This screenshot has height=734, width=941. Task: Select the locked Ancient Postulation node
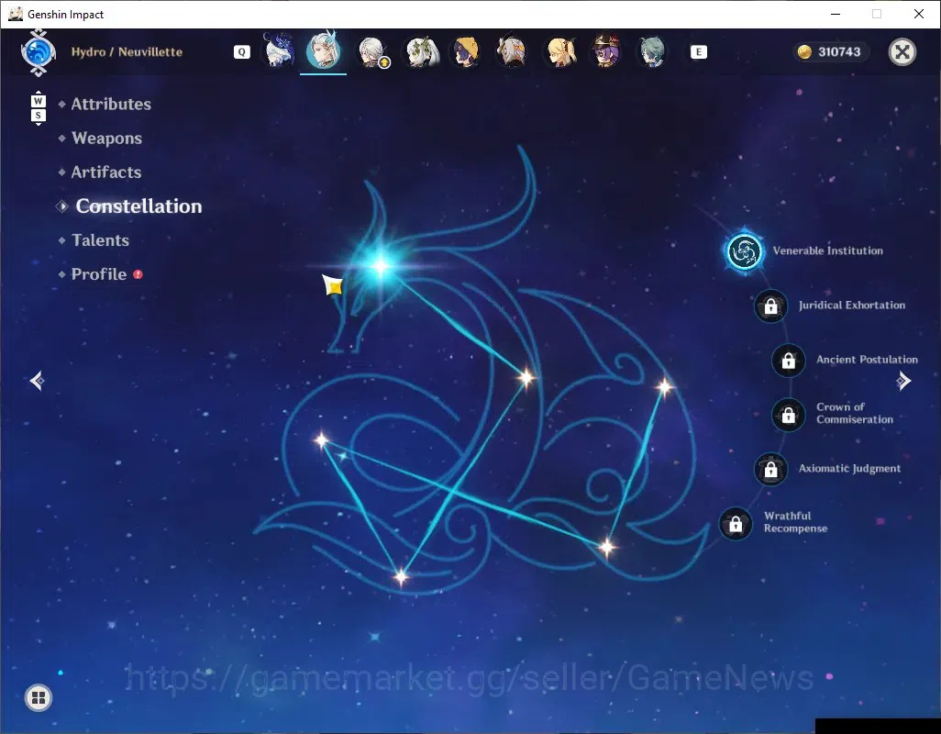coord(788,360)
